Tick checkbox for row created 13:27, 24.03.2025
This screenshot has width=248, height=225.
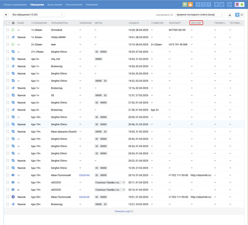7,204
